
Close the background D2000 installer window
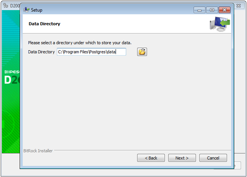point(239,6)
